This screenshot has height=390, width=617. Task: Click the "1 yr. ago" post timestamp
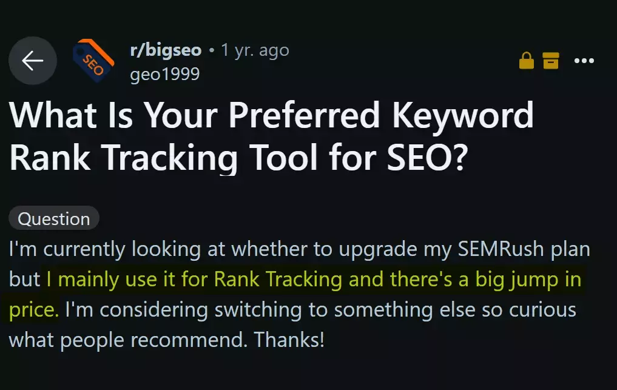255,50
